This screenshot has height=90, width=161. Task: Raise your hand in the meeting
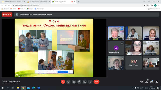[79, 82]
